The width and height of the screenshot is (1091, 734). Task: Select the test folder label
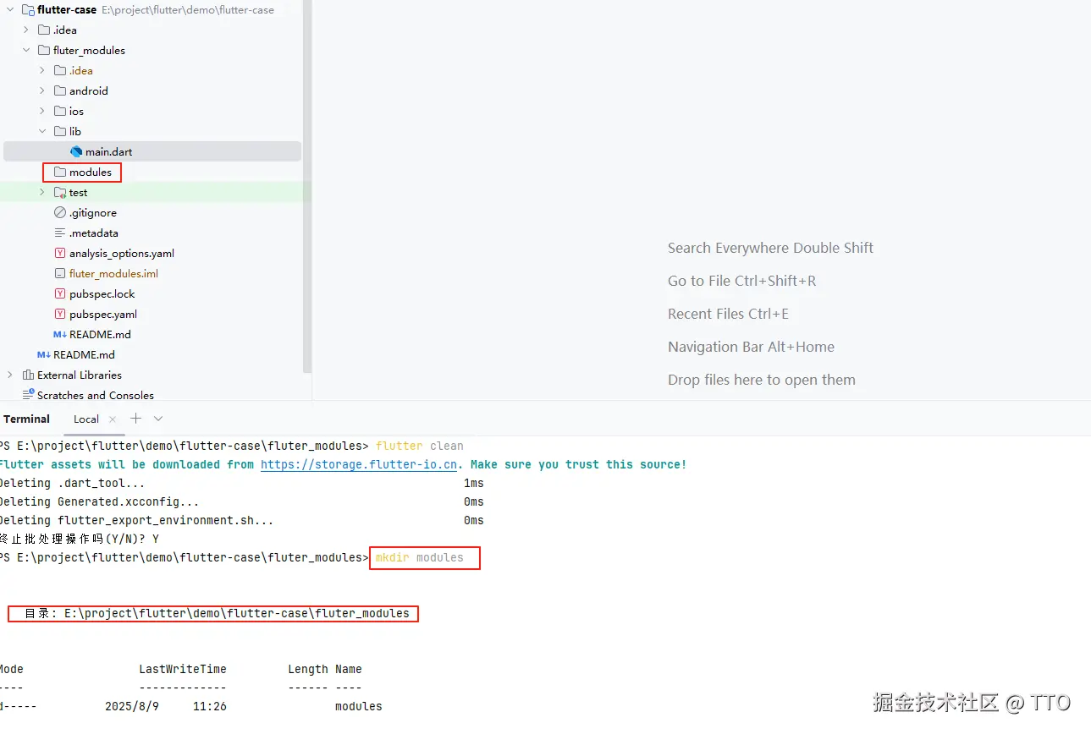point(79,193)
